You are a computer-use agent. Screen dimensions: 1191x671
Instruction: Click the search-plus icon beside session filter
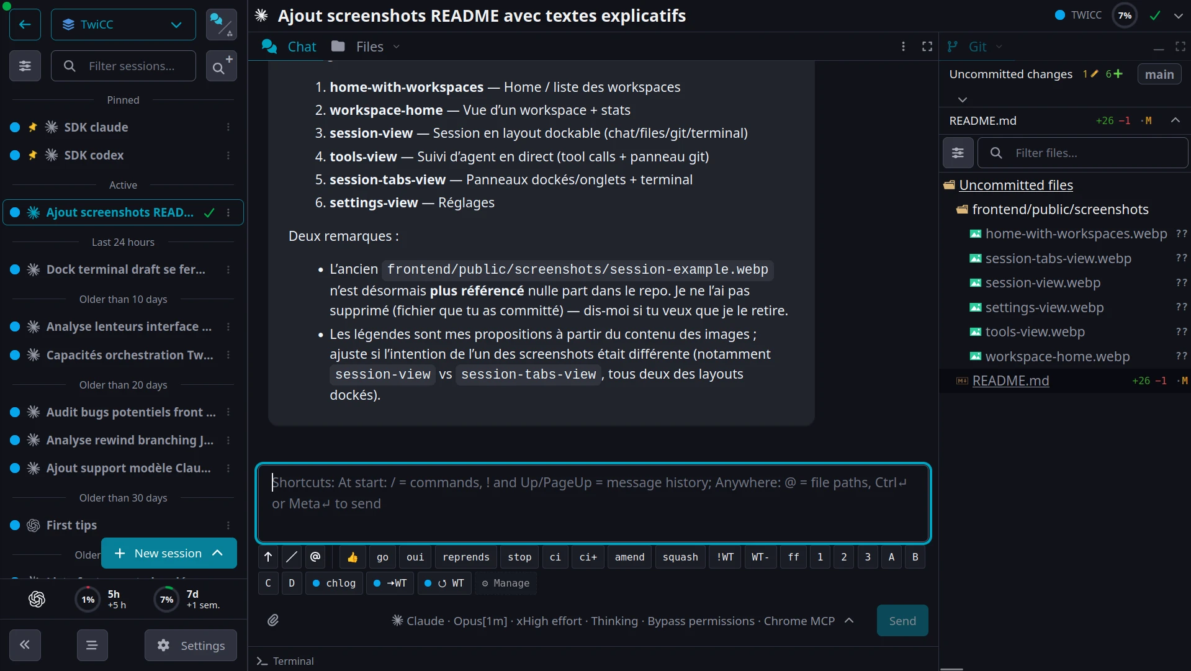[221, 66]
